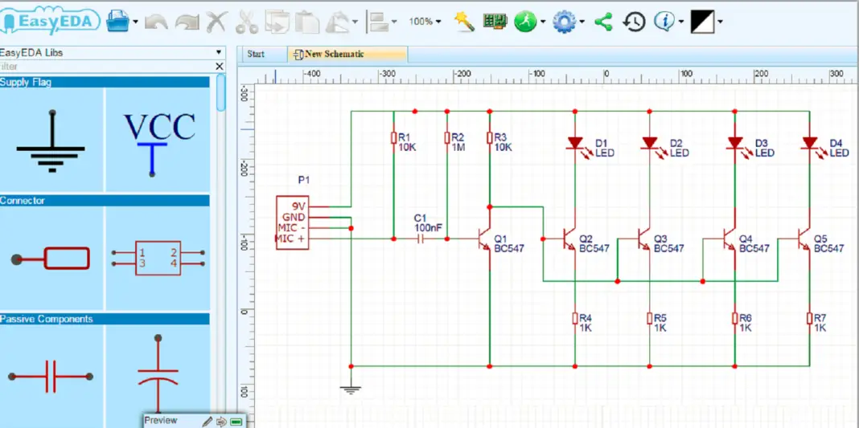This screenshot has height=428, width=859.
Task: Select the Q3 BC547 transistor
Action: click(645, 238)
